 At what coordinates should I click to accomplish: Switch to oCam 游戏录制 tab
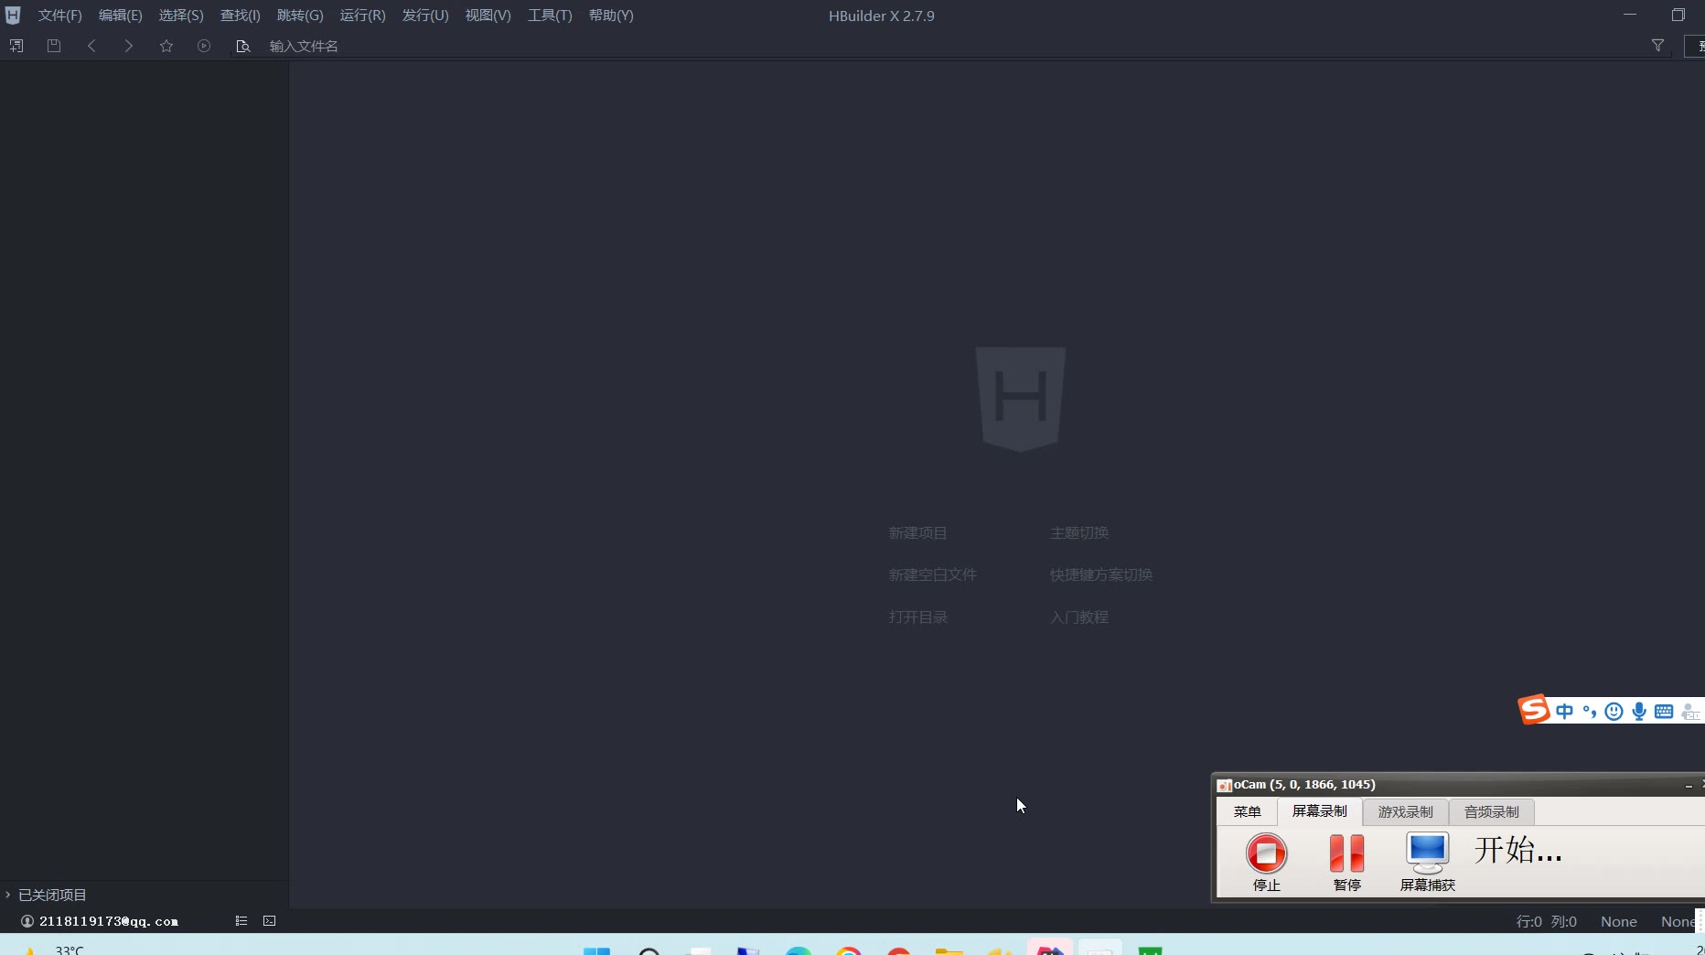pos(1405,811)
